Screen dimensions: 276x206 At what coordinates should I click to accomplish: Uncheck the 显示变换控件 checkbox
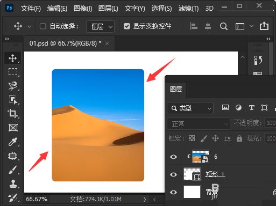coord(127,26)
